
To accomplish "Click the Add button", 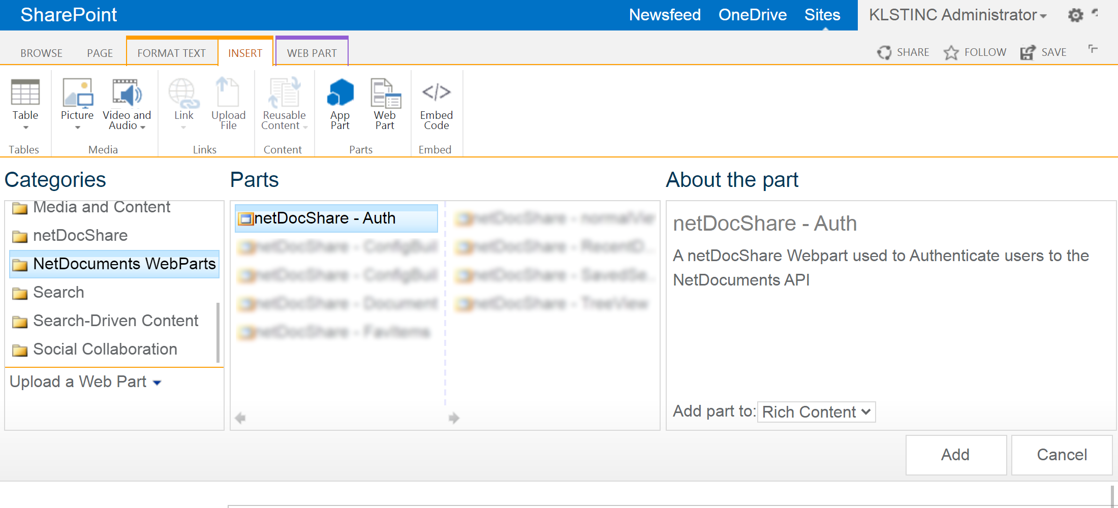I will point(956,455).
